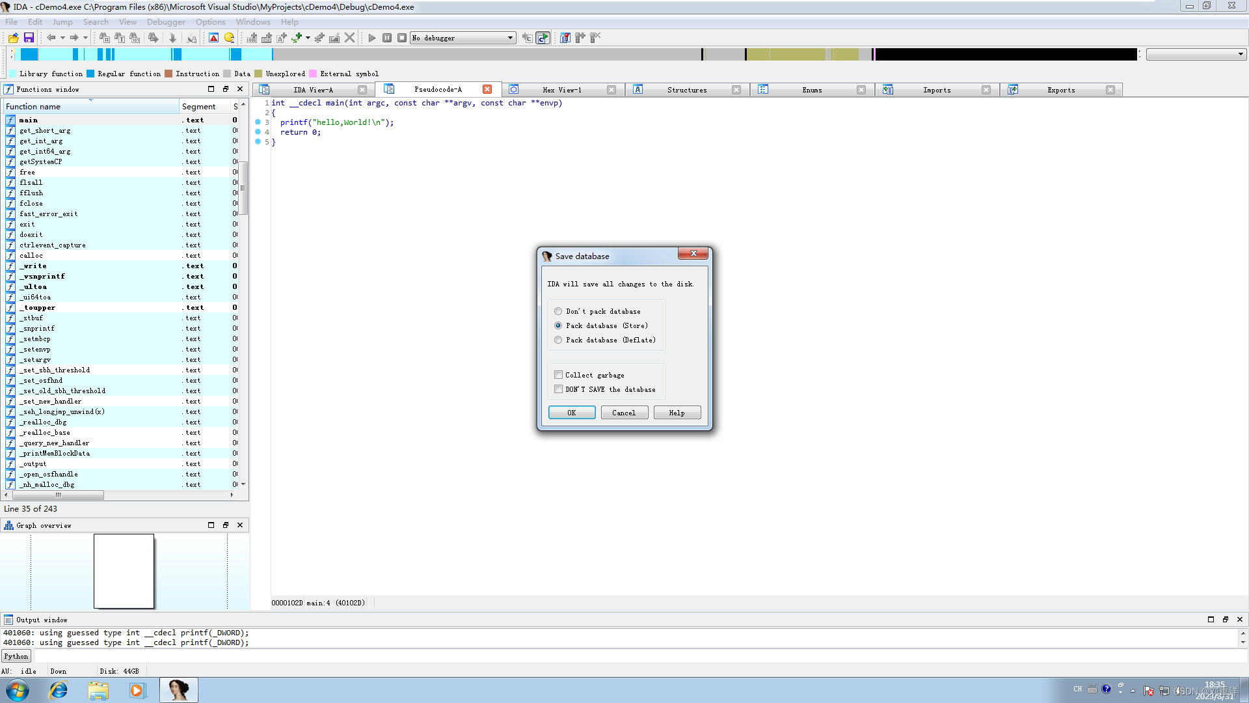Open the Debugger menu
Viewport: 1249px width, 703px height.
pos(166,21)
